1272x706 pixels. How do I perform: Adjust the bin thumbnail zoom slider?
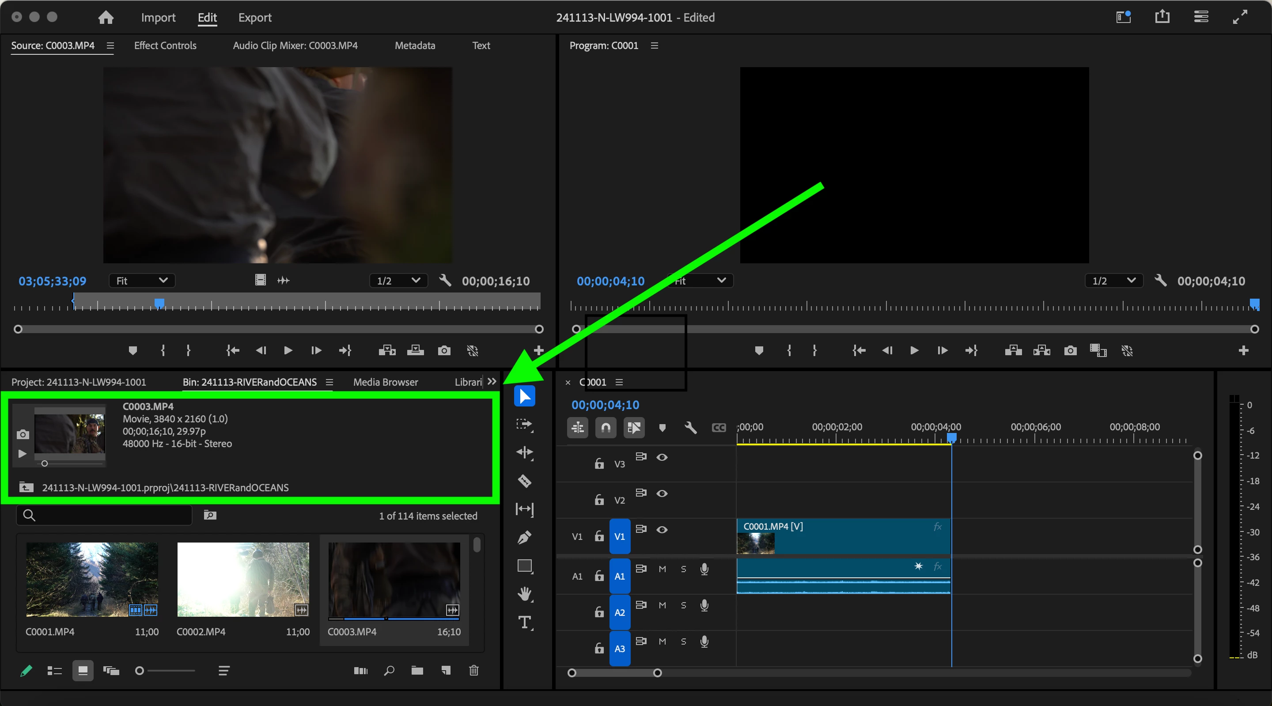point(140,670)
